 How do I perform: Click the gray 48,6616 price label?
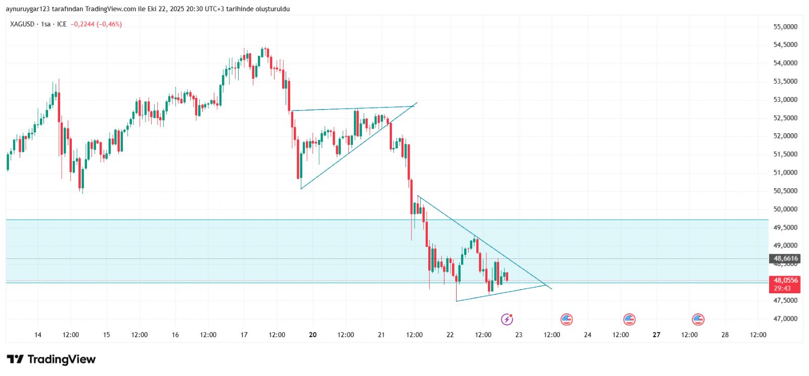click(785, 258)
